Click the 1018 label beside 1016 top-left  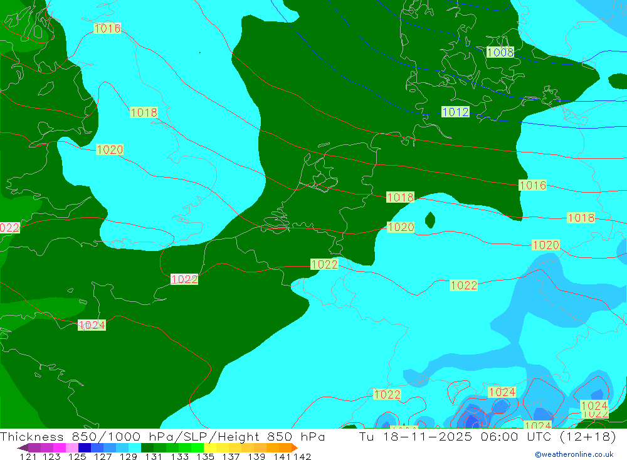click(144, 112)
